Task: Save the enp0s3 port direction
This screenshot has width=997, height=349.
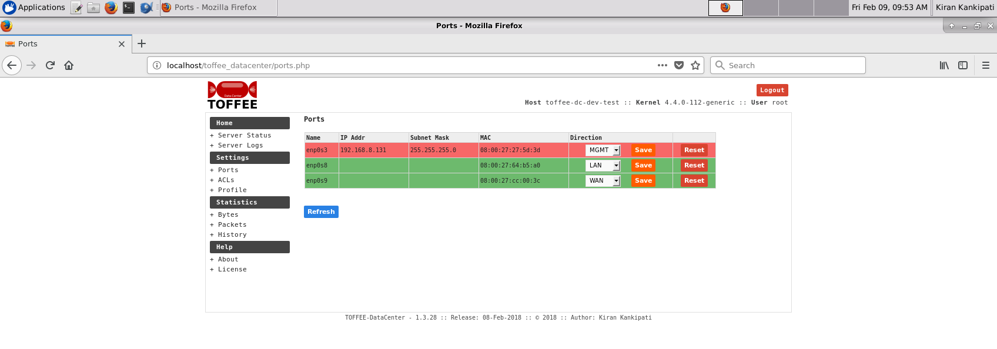Action: click(x=643, y=150)
